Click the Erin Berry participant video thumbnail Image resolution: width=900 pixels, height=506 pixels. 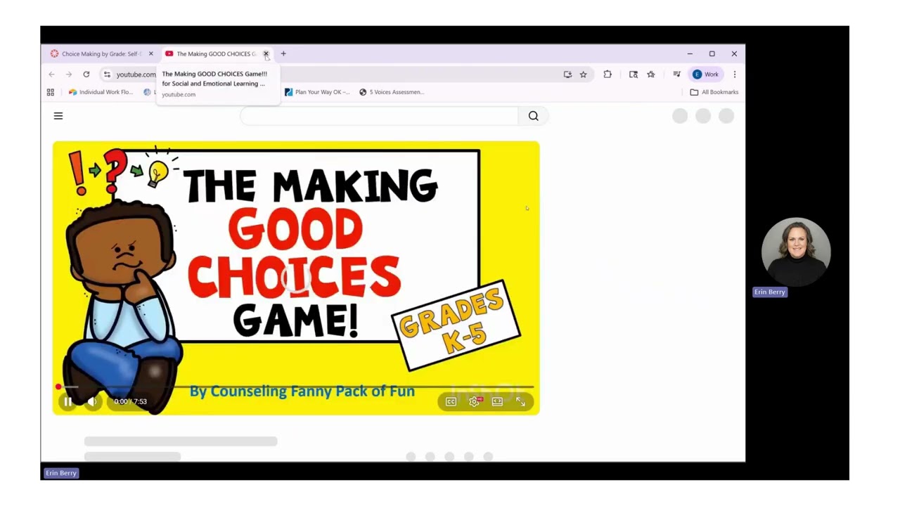(x=796, y=252)
